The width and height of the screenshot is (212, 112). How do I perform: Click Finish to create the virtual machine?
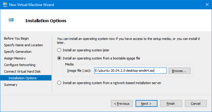click(171, 104)
